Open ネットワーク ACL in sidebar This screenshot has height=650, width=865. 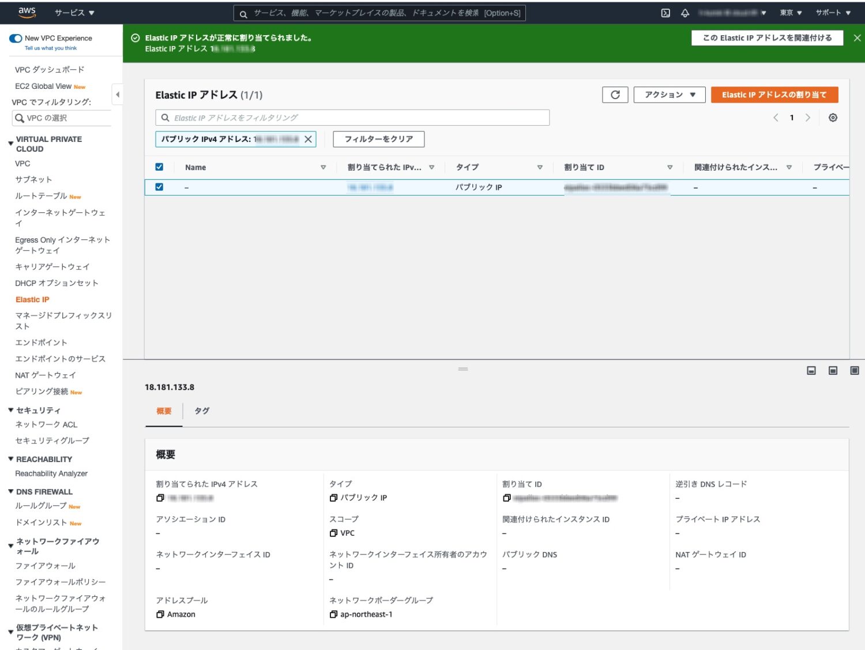pos(46,424)
